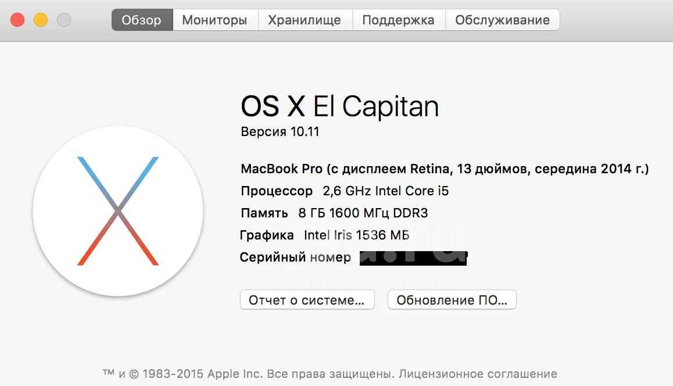
Task: Click the OS X El Capitan title
Action: 339,106
